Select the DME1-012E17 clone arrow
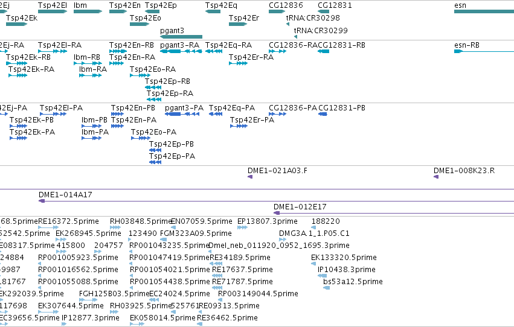The width and height of the screenshot is (514, 327). pos(394,213)
